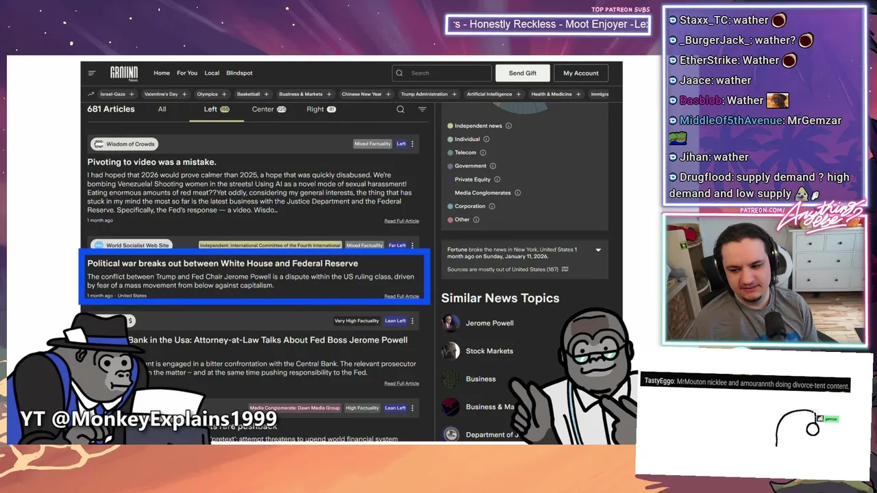Viewport: 877px width, 493px height.
Task: Read Full Article for Pivoting to video
Action: pos(402,221)
